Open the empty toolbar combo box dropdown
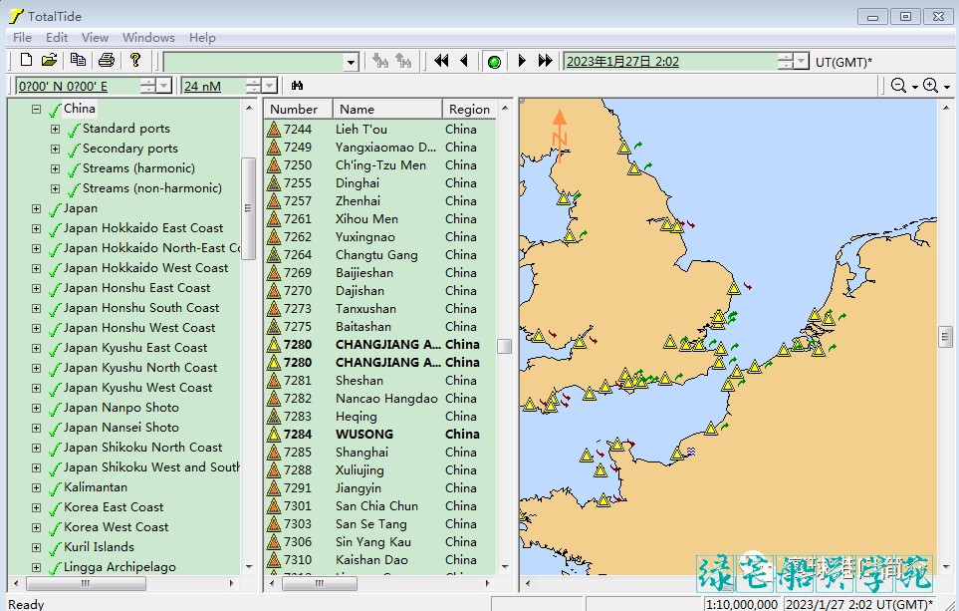 pyautogui.click(x=351, y=62)
